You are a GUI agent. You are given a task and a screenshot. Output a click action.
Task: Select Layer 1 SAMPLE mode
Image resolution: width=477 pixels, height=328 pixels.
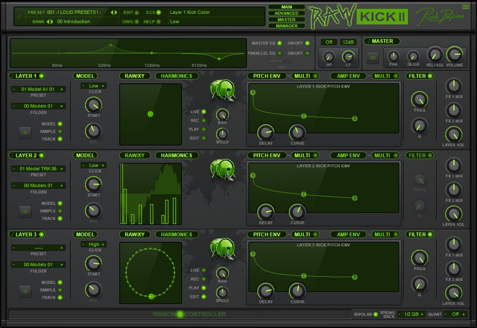60,132
